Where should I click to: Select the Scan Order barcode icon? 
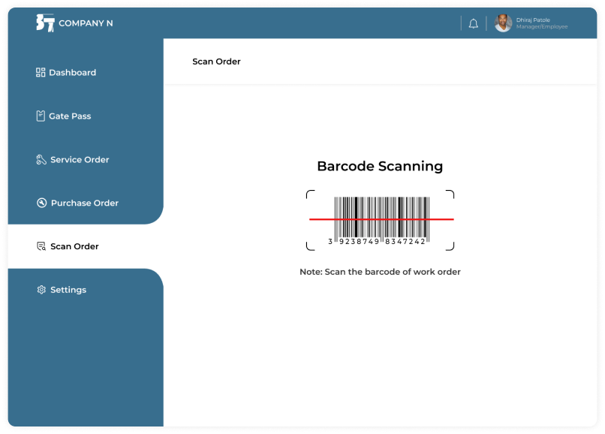(39, 246)
